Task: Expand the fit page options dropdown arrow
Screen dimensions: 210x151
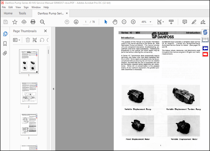Action: click(x=163, y=22)
